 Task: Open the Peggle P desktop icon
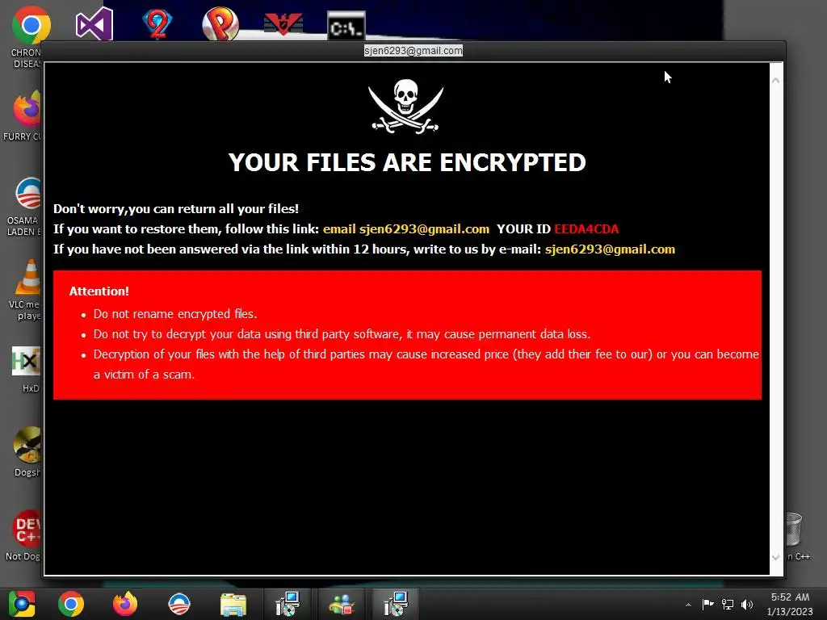[220, 23]
